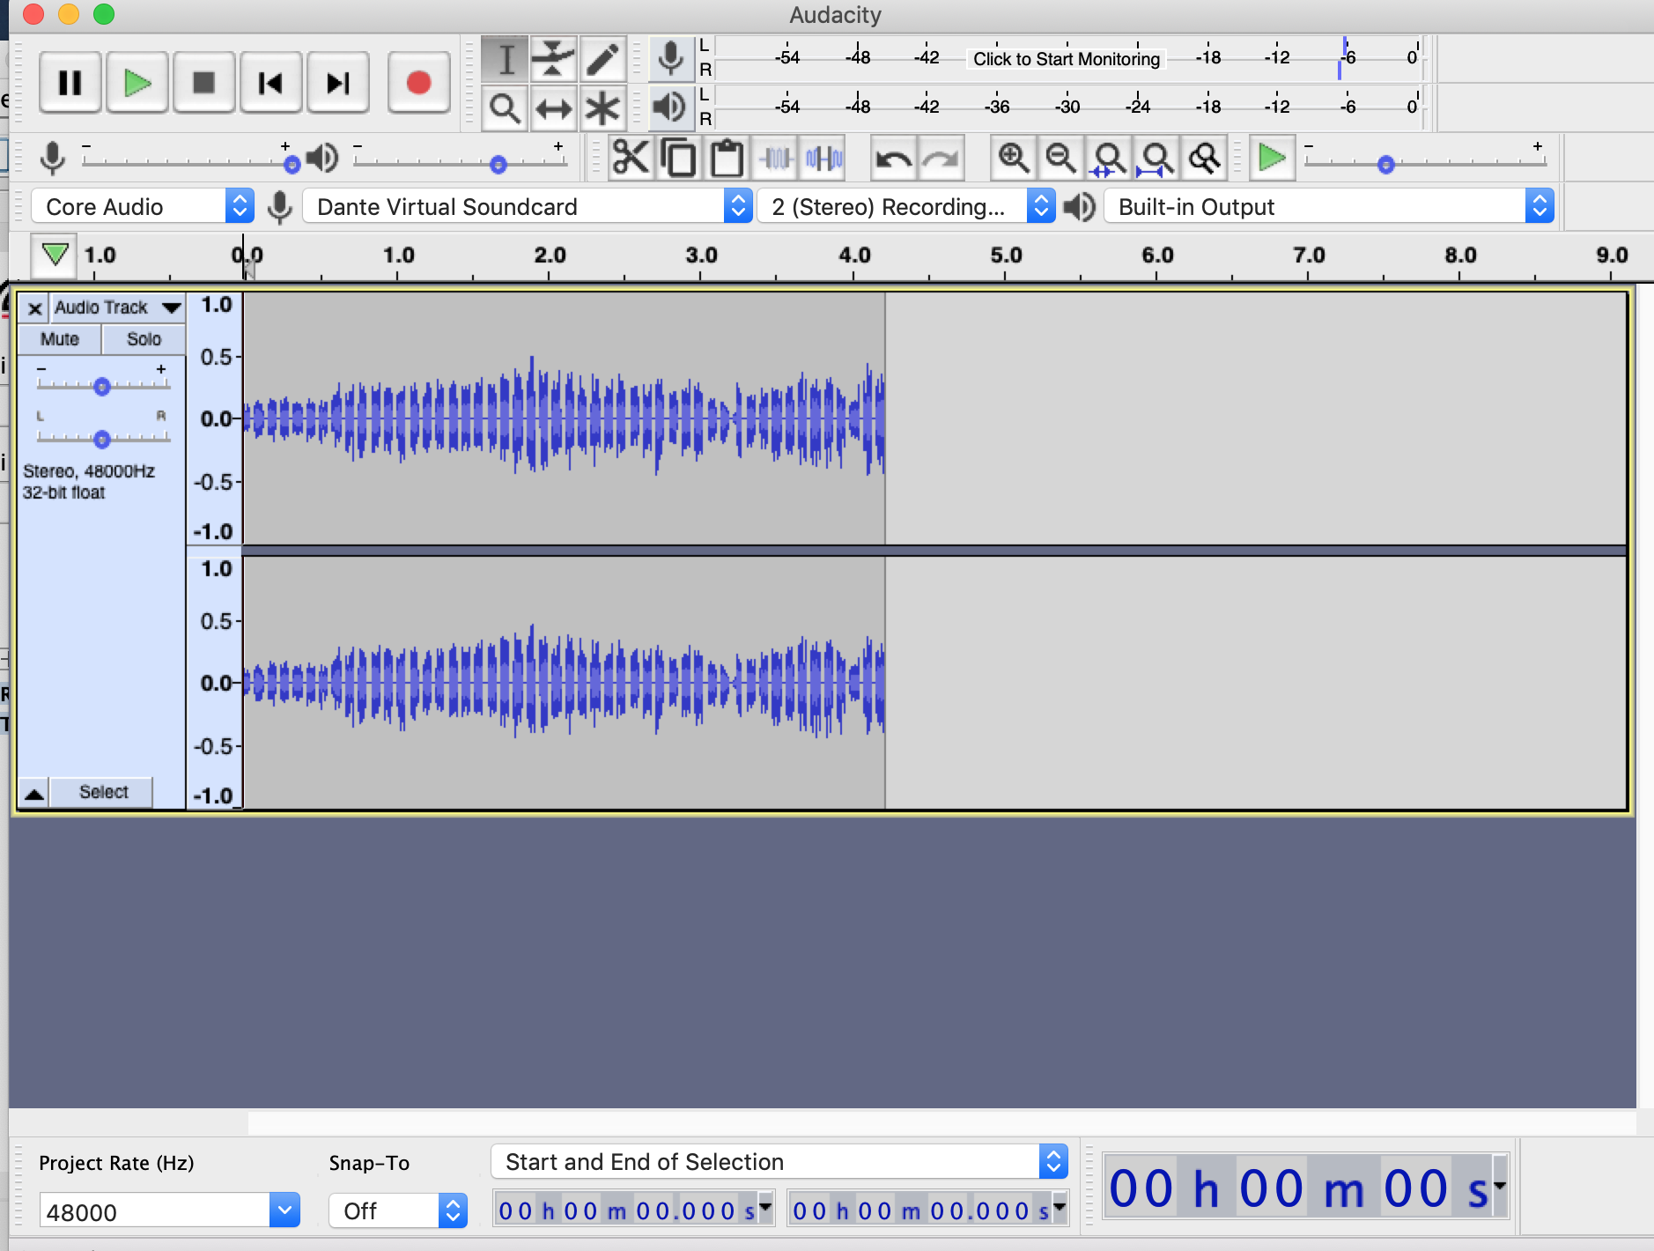
Task: Toggle Solo on the Audio Track
Action: point(144,339)
